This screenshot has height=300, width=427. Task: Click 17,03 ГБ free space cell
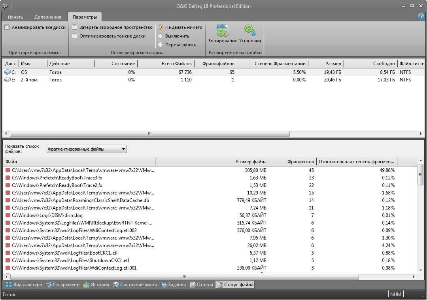pyautogui.click(x=386, y=80)
